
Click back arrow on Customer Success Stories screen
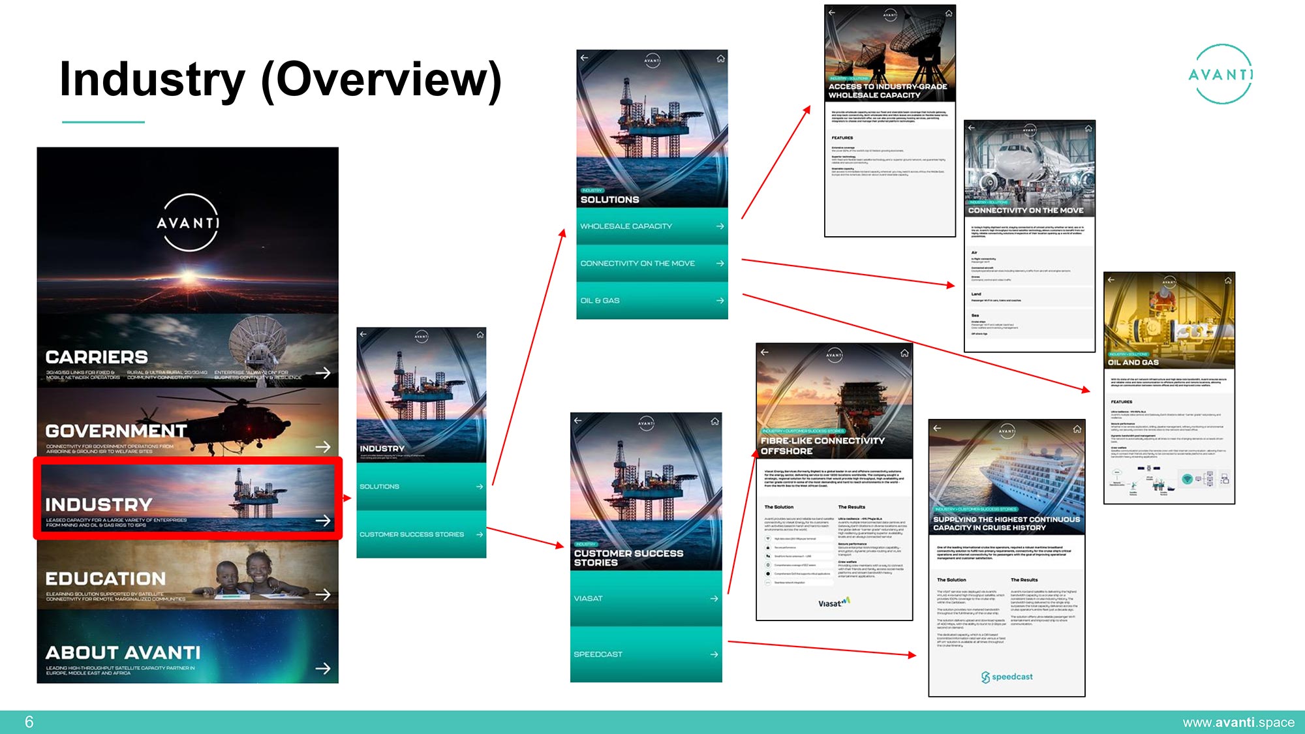[x=577, y=421]
